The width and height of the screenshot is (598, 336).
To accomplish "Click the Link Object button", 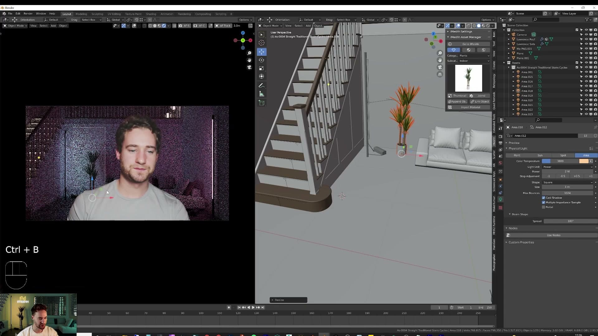I will coord(480,102).
